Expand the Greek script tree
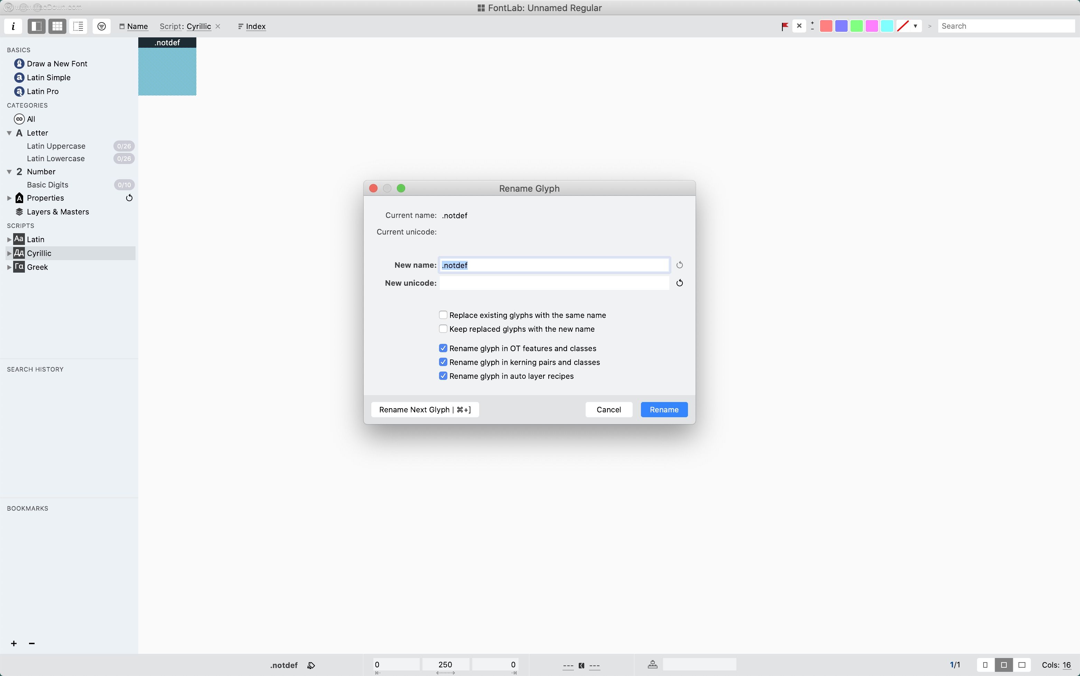 [x=9, y=267]
